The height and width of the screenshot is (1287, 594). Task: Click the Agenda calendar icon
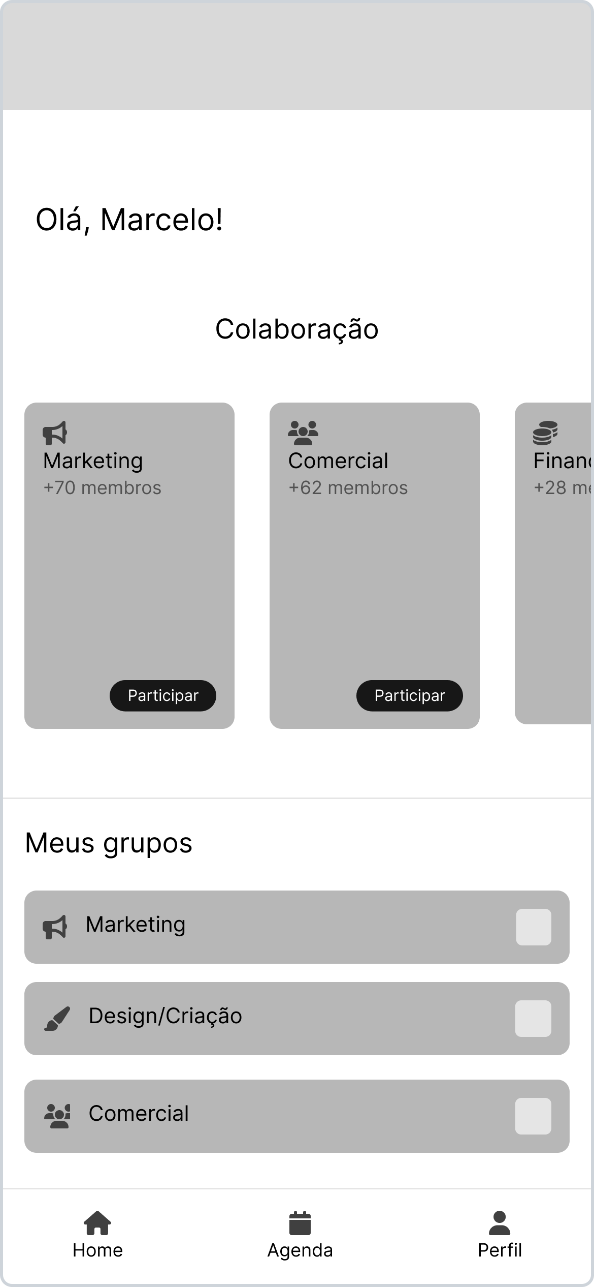(x=300, y=1222)
